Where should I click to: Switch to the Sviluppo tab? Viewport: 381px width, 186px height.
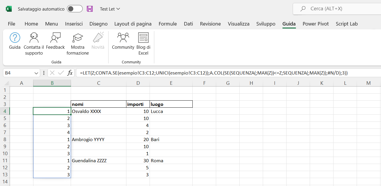[266, 24]
